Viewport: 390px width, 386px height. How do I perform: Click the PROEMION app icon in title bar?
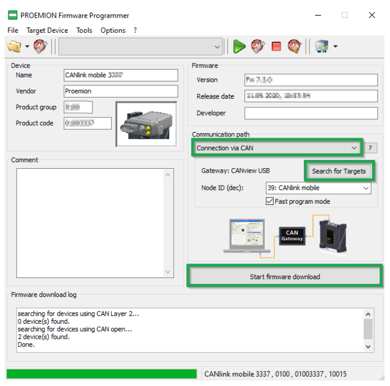[12, 15]
